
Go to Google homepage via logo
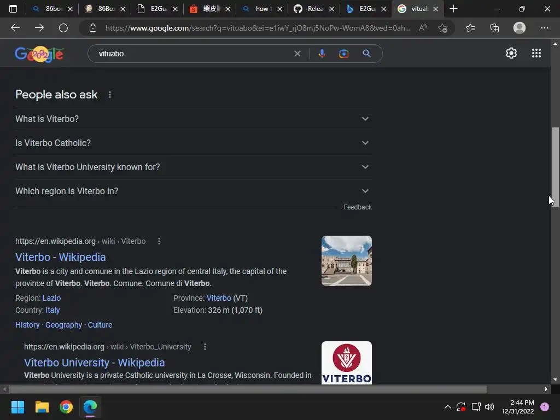[39, 54]
